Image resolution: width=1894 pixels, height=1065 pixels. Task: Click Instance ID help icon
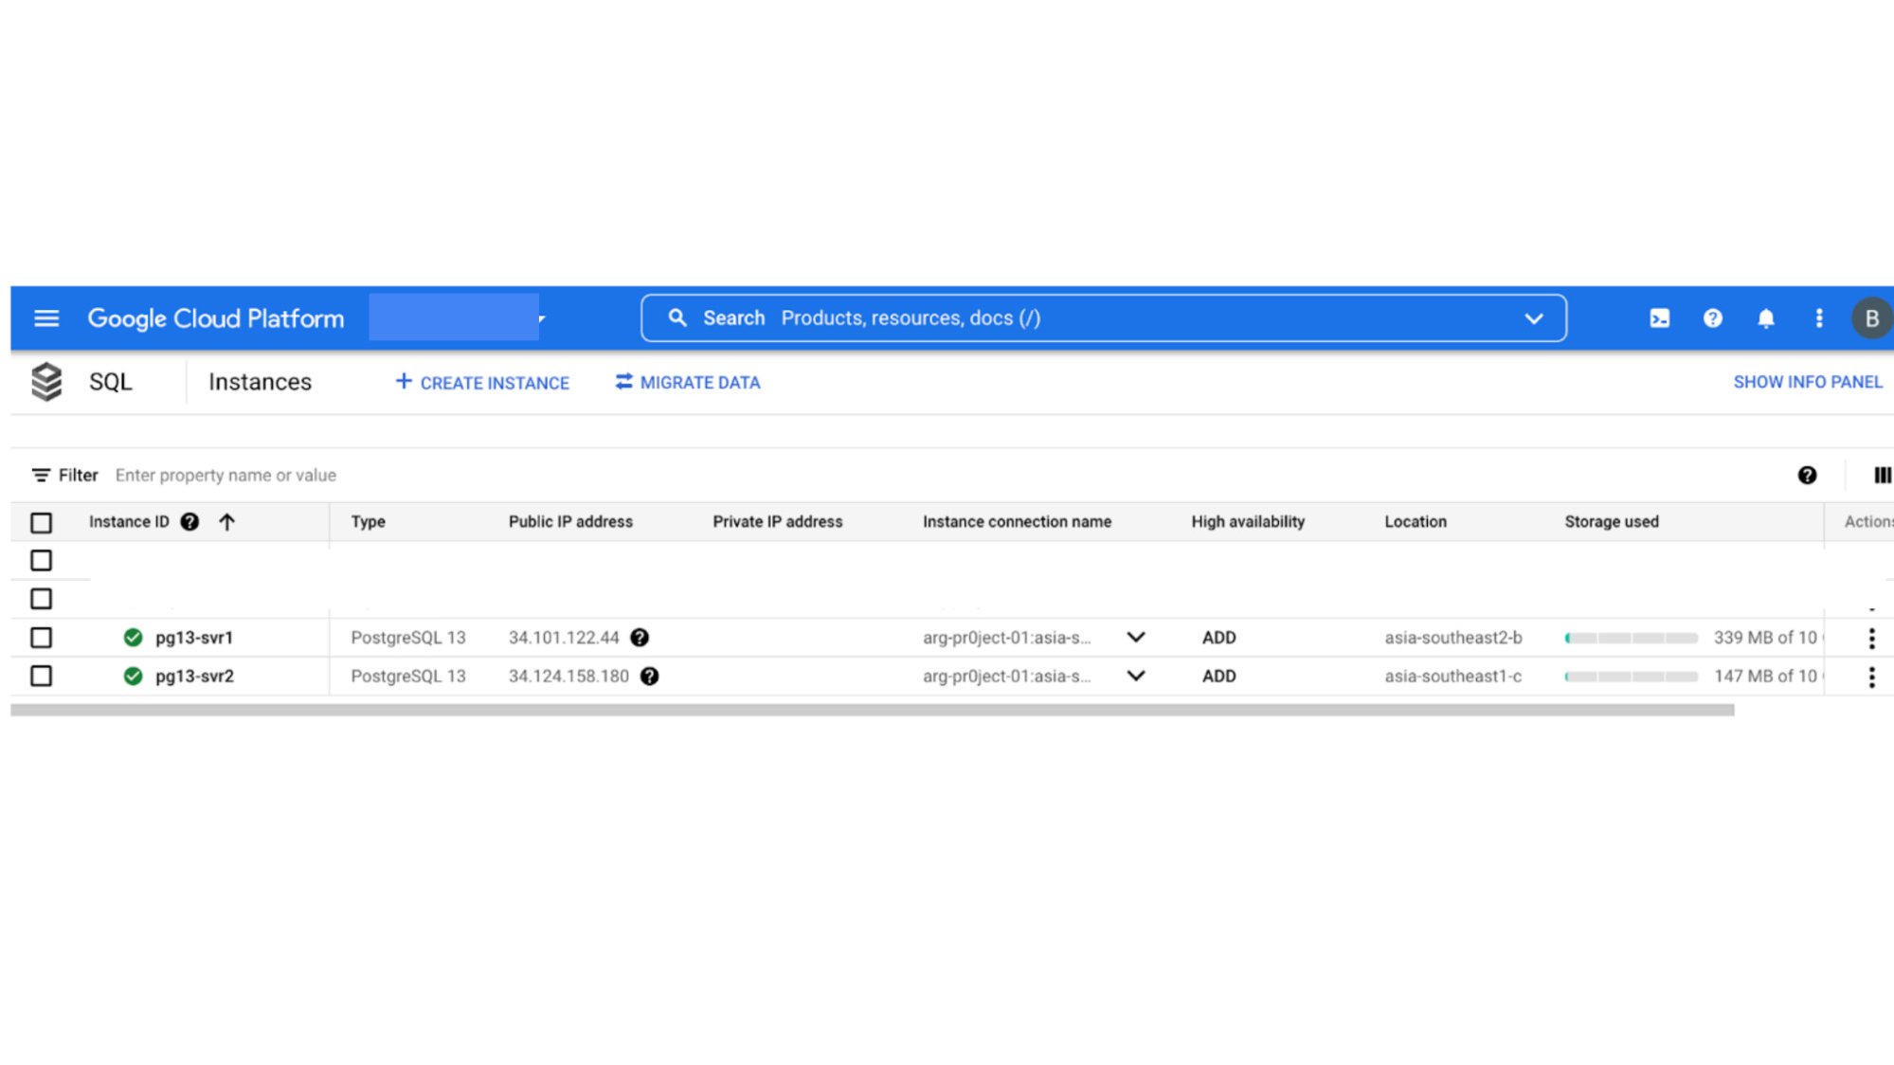pyautogui.click(x=189, y=521)
